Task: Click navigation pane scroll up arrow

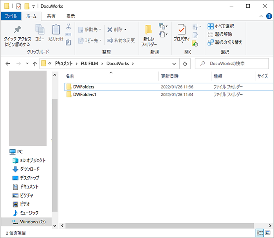Action: (55, 75)
